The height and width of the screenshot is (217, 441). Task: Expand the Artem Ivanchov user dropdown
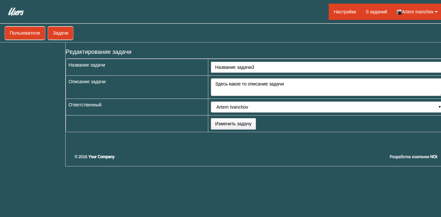[417, 12]
